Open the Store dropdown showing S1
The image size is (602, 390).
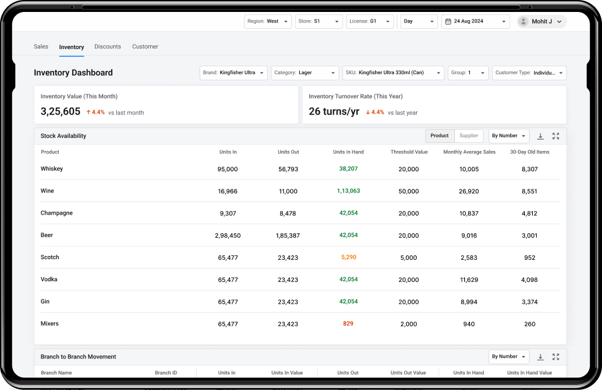(319, 21)
